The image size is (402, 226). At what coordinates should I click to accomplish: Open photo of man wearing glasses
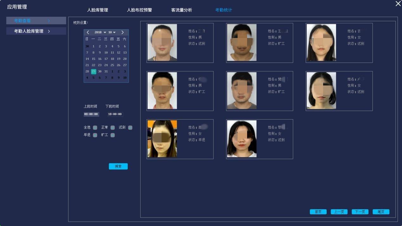coord(162,91)
